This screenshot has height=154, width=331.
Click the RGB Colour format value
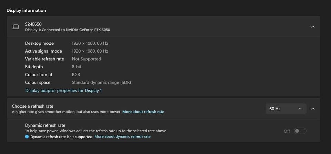(76, 75)
